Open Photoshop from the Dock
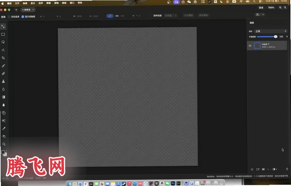 click(x=173, y=183)
